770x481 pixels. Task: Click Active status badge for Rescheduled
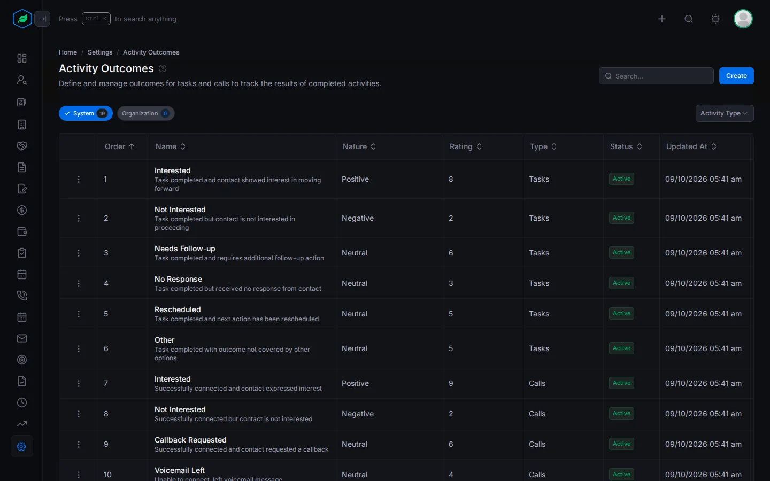(x=621, y=314)
